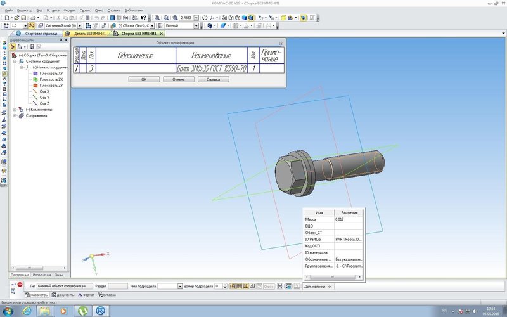Open the Исполнения tab under model tree
The height and width of the screenshot is (317, 507).
[42, 275]
